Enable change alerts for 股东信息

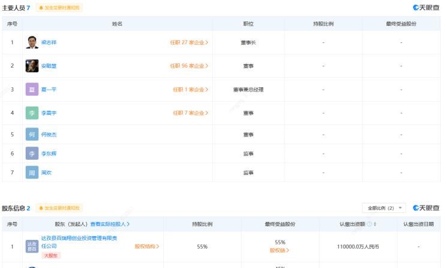(59, 208)
